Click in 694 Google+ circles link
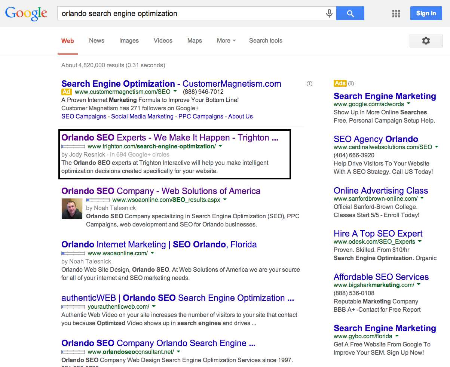The height and width of the screenshot is (367, 450). click(140, 154)
